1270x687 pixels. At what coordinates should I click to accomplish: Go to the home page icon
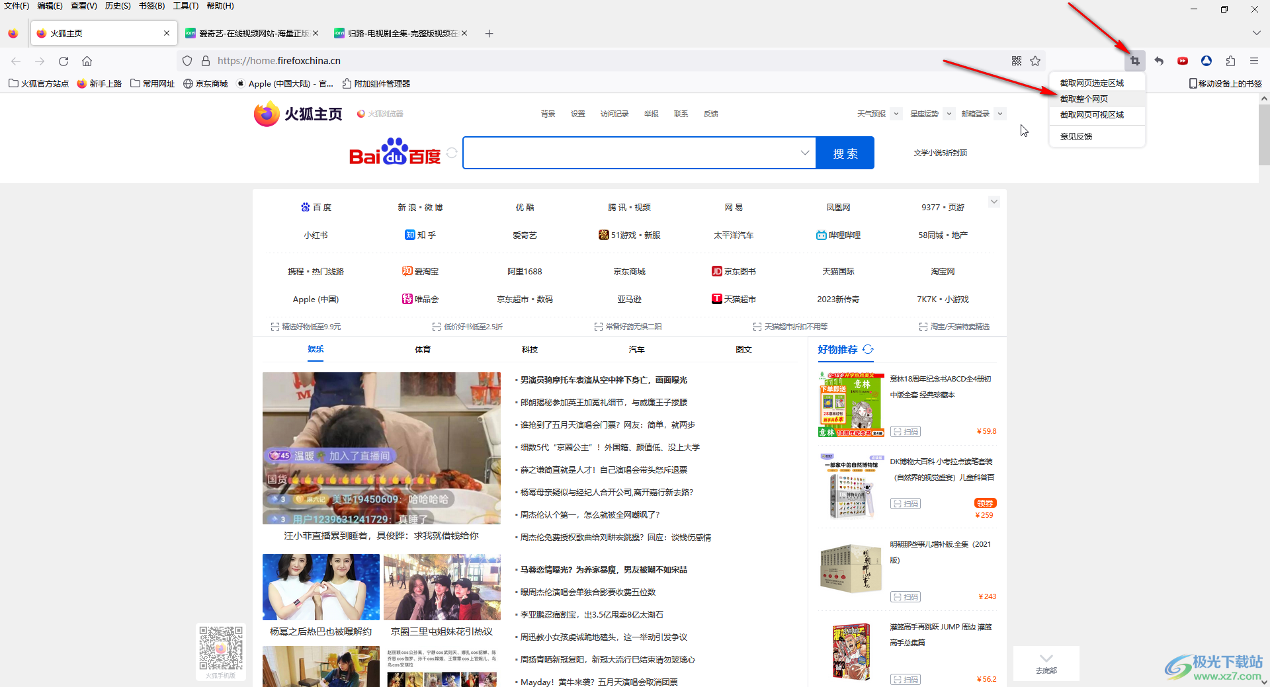coord(87,61)
